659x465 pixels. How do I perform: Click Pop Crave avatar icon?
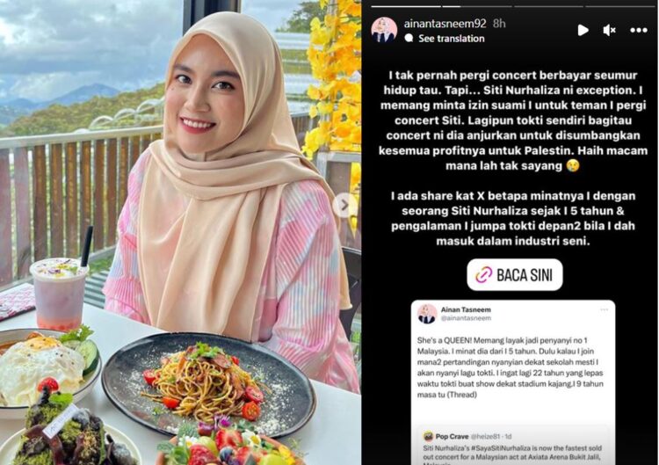[428, 436]
